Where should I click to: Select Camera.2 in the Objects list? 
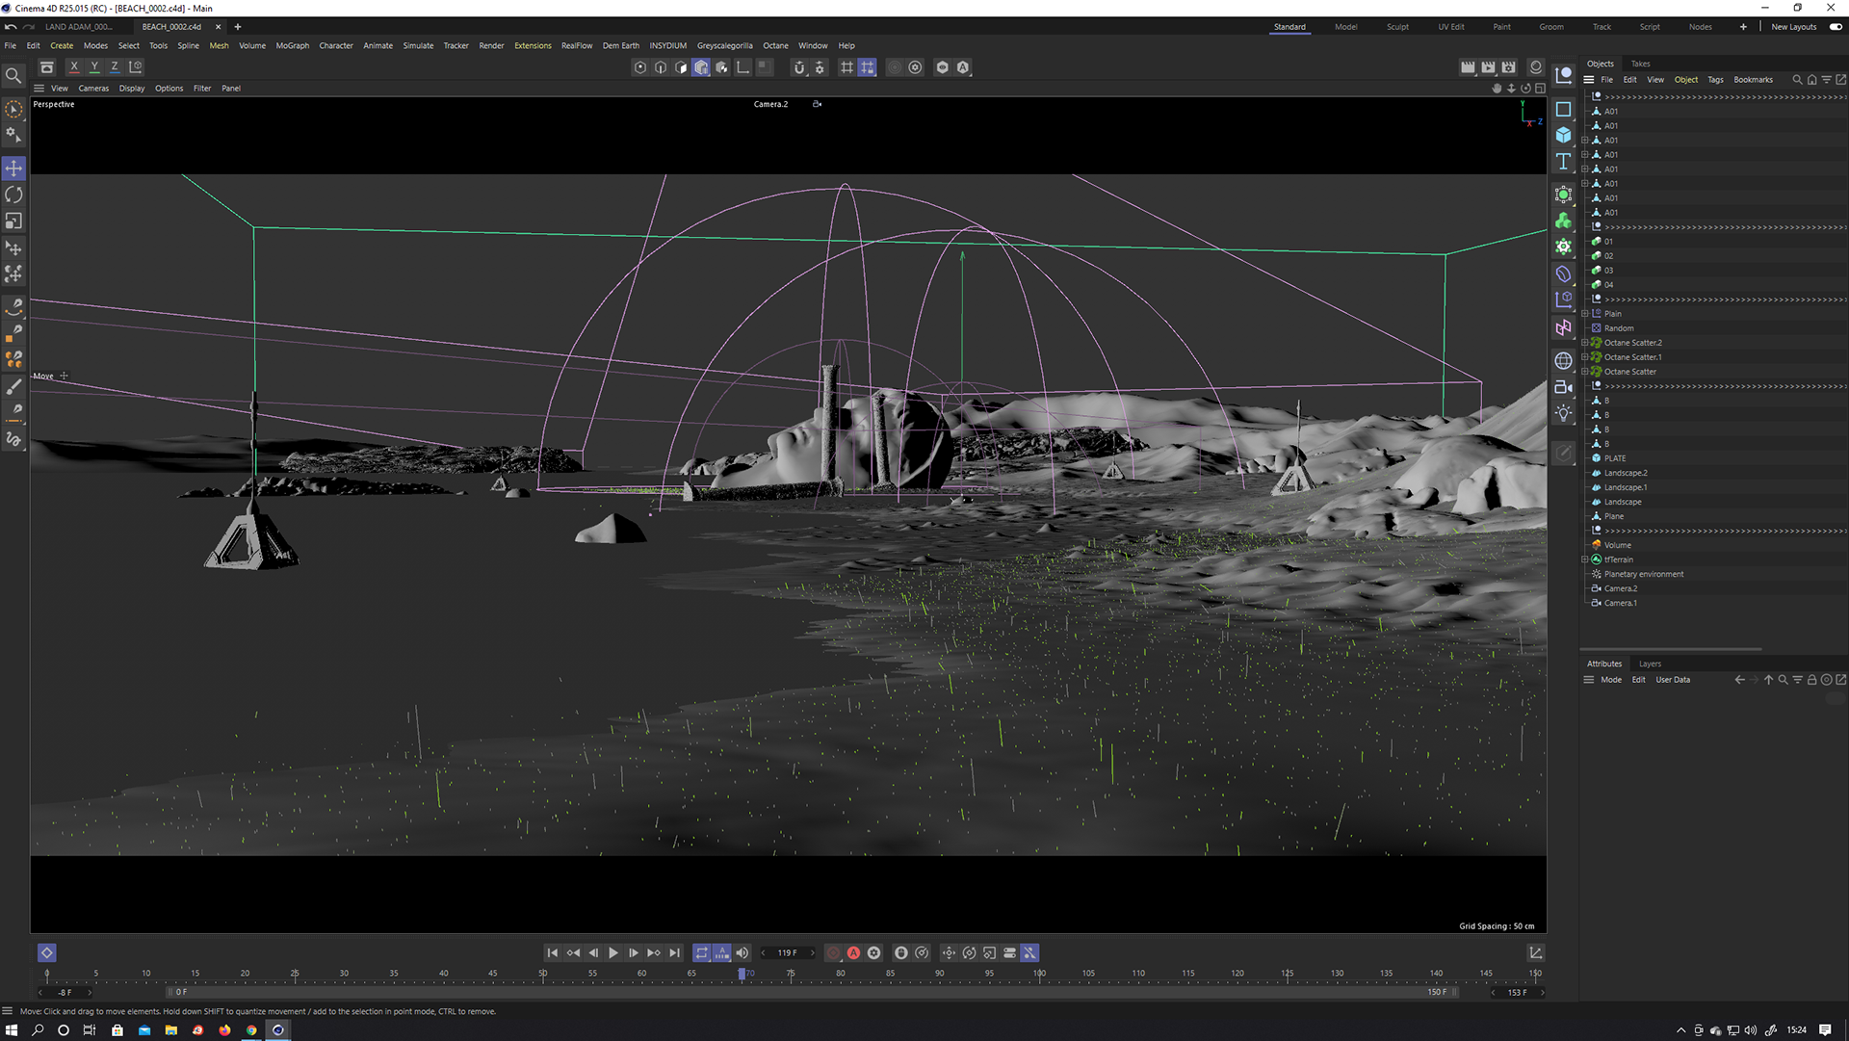click(x=1621, y=588)
